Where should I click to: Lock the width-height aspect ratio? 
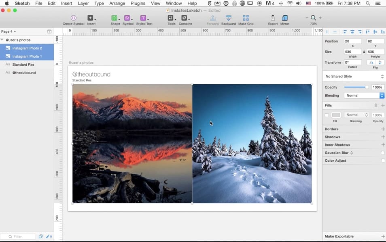365,51
